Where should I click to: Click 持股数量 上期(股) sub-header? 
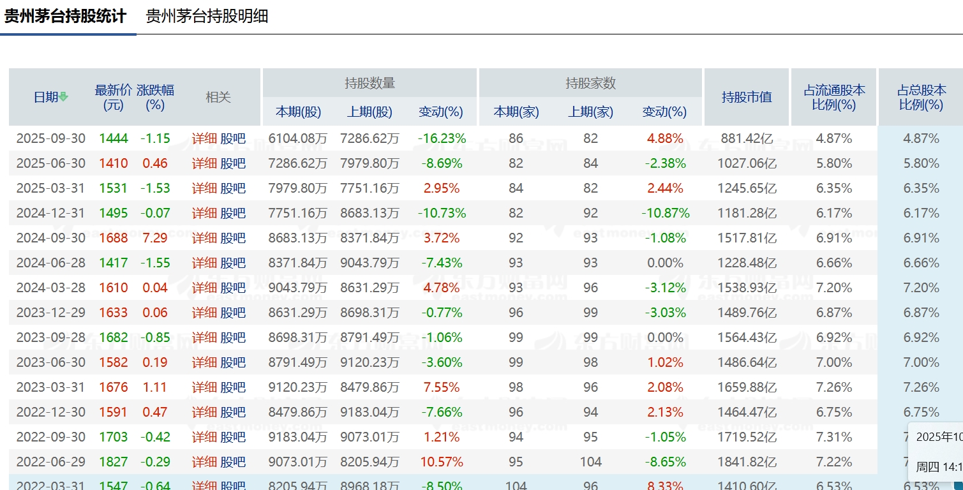point(370,112)
